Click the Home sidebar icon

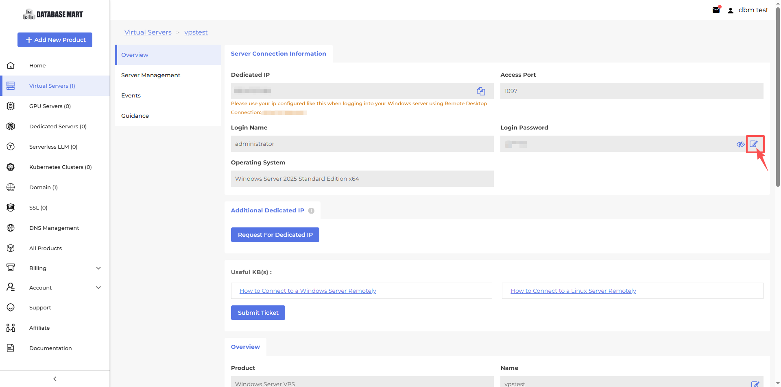11,65
